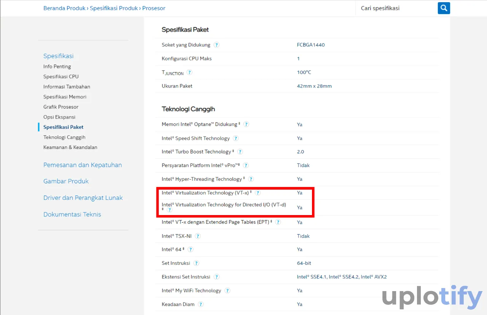This screenshot has width=487, height=315.
Task: Open help icon for Intel Hyper-Threading Technology
Action: (x=251, y=179)
